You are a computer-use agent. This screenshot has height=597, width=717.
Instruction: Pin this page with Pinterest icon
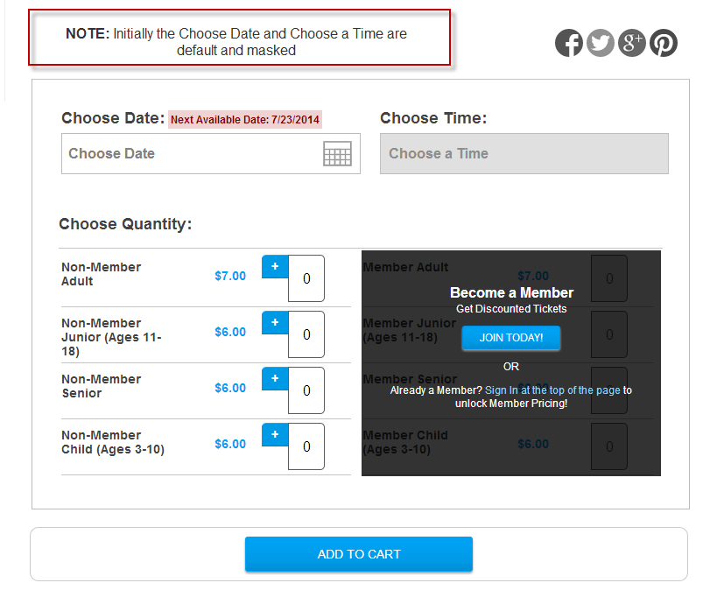pyautogui.click(x=664, y=43)
